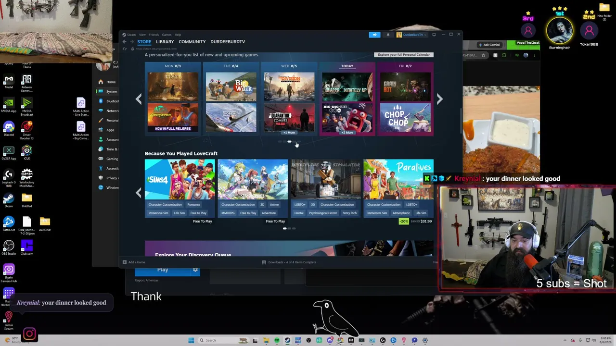616x346 pixels.
Task: Open The Division game thumbnail
Action: (x=289, y=86)
